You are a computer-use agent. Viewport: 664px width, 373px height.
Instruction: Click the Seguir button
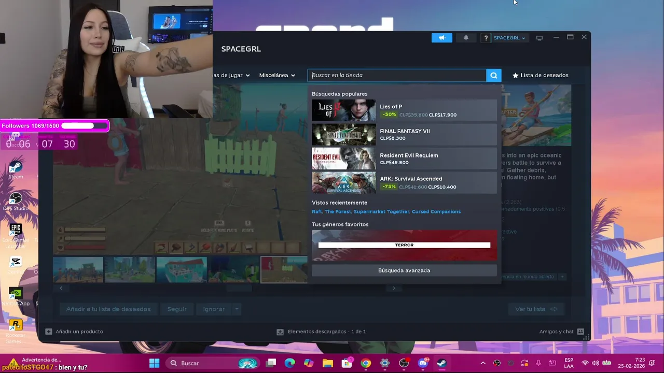pos(177,309)
